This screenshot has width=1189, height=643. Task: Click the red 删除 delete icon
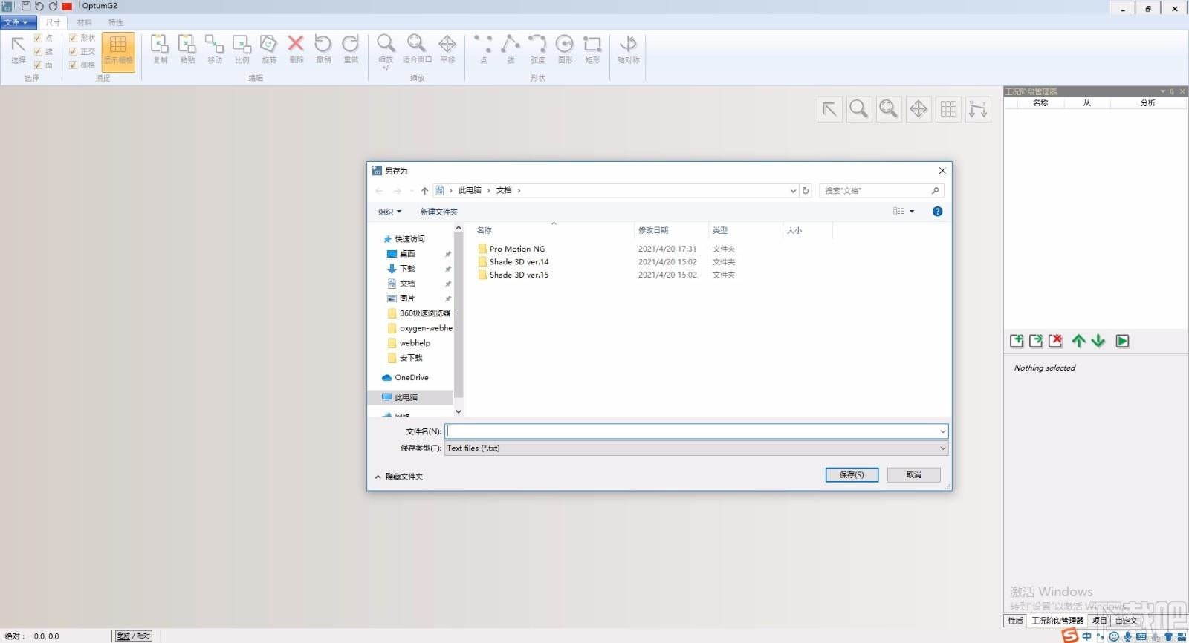[296, 49]
